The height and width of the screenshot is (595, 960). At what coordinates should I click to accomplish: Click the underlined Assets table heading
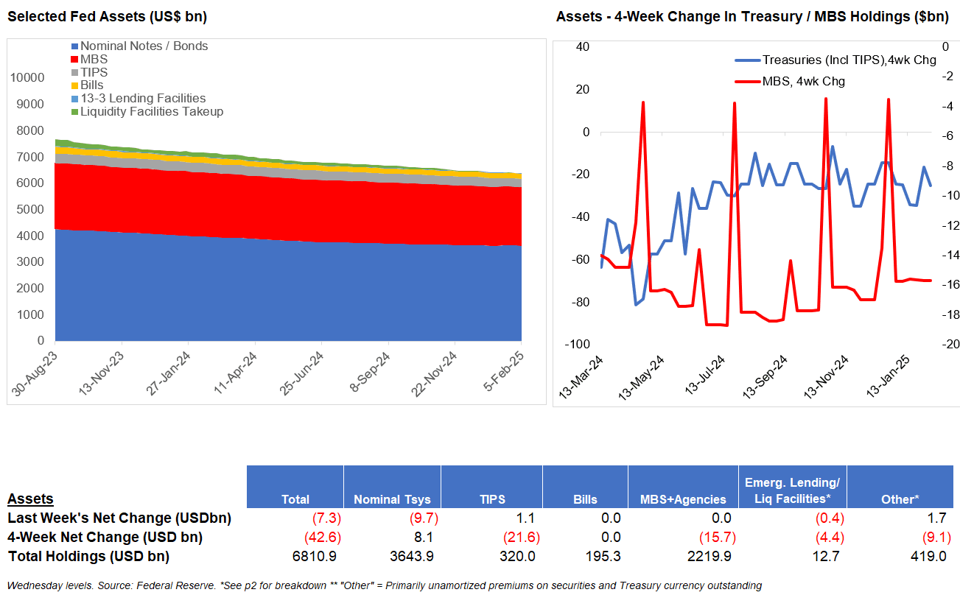pyautogui.click(x=30, y=499)
